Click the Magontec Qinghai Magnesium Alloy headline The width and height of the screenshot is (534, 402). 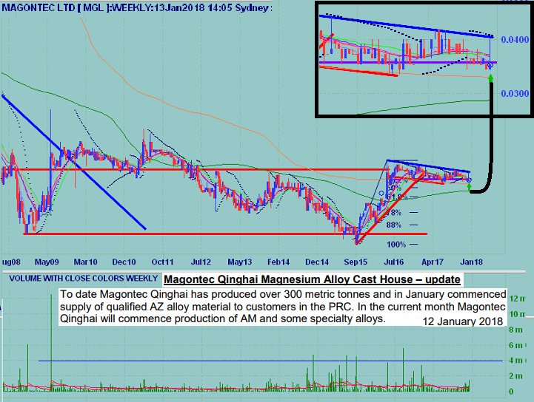312,279
